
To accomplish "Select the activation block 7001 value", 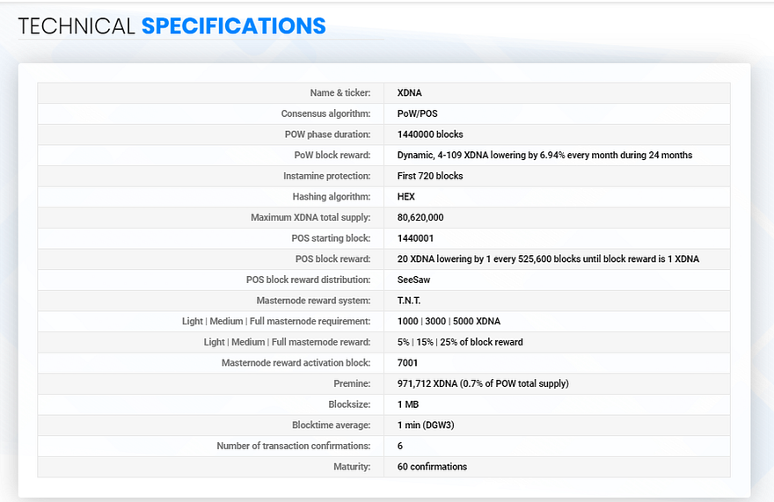I will tap(407, 363).
